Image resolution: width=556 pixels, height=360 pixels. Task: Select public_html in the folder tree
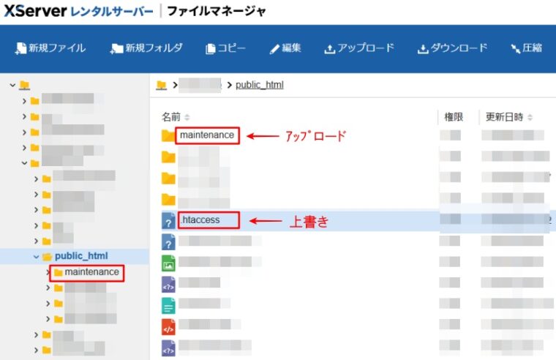pyautogui.click(x=81, y=256)
